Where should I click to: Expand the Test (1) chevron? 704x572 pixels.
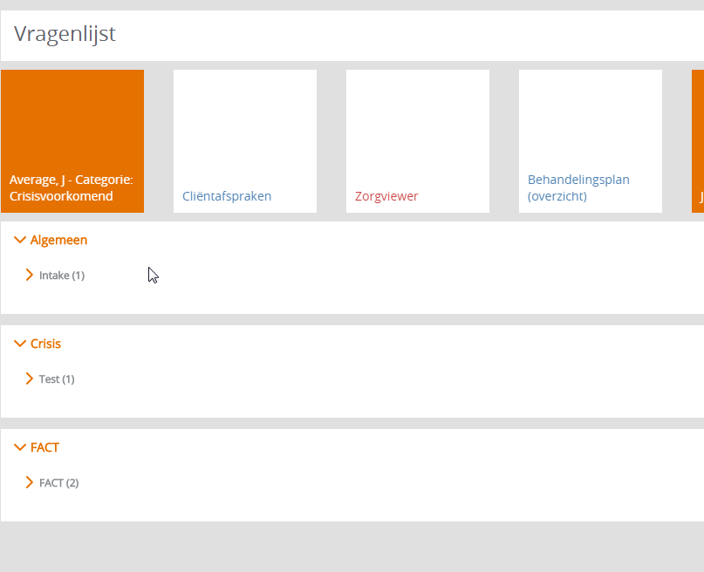[x=29, y=378]
